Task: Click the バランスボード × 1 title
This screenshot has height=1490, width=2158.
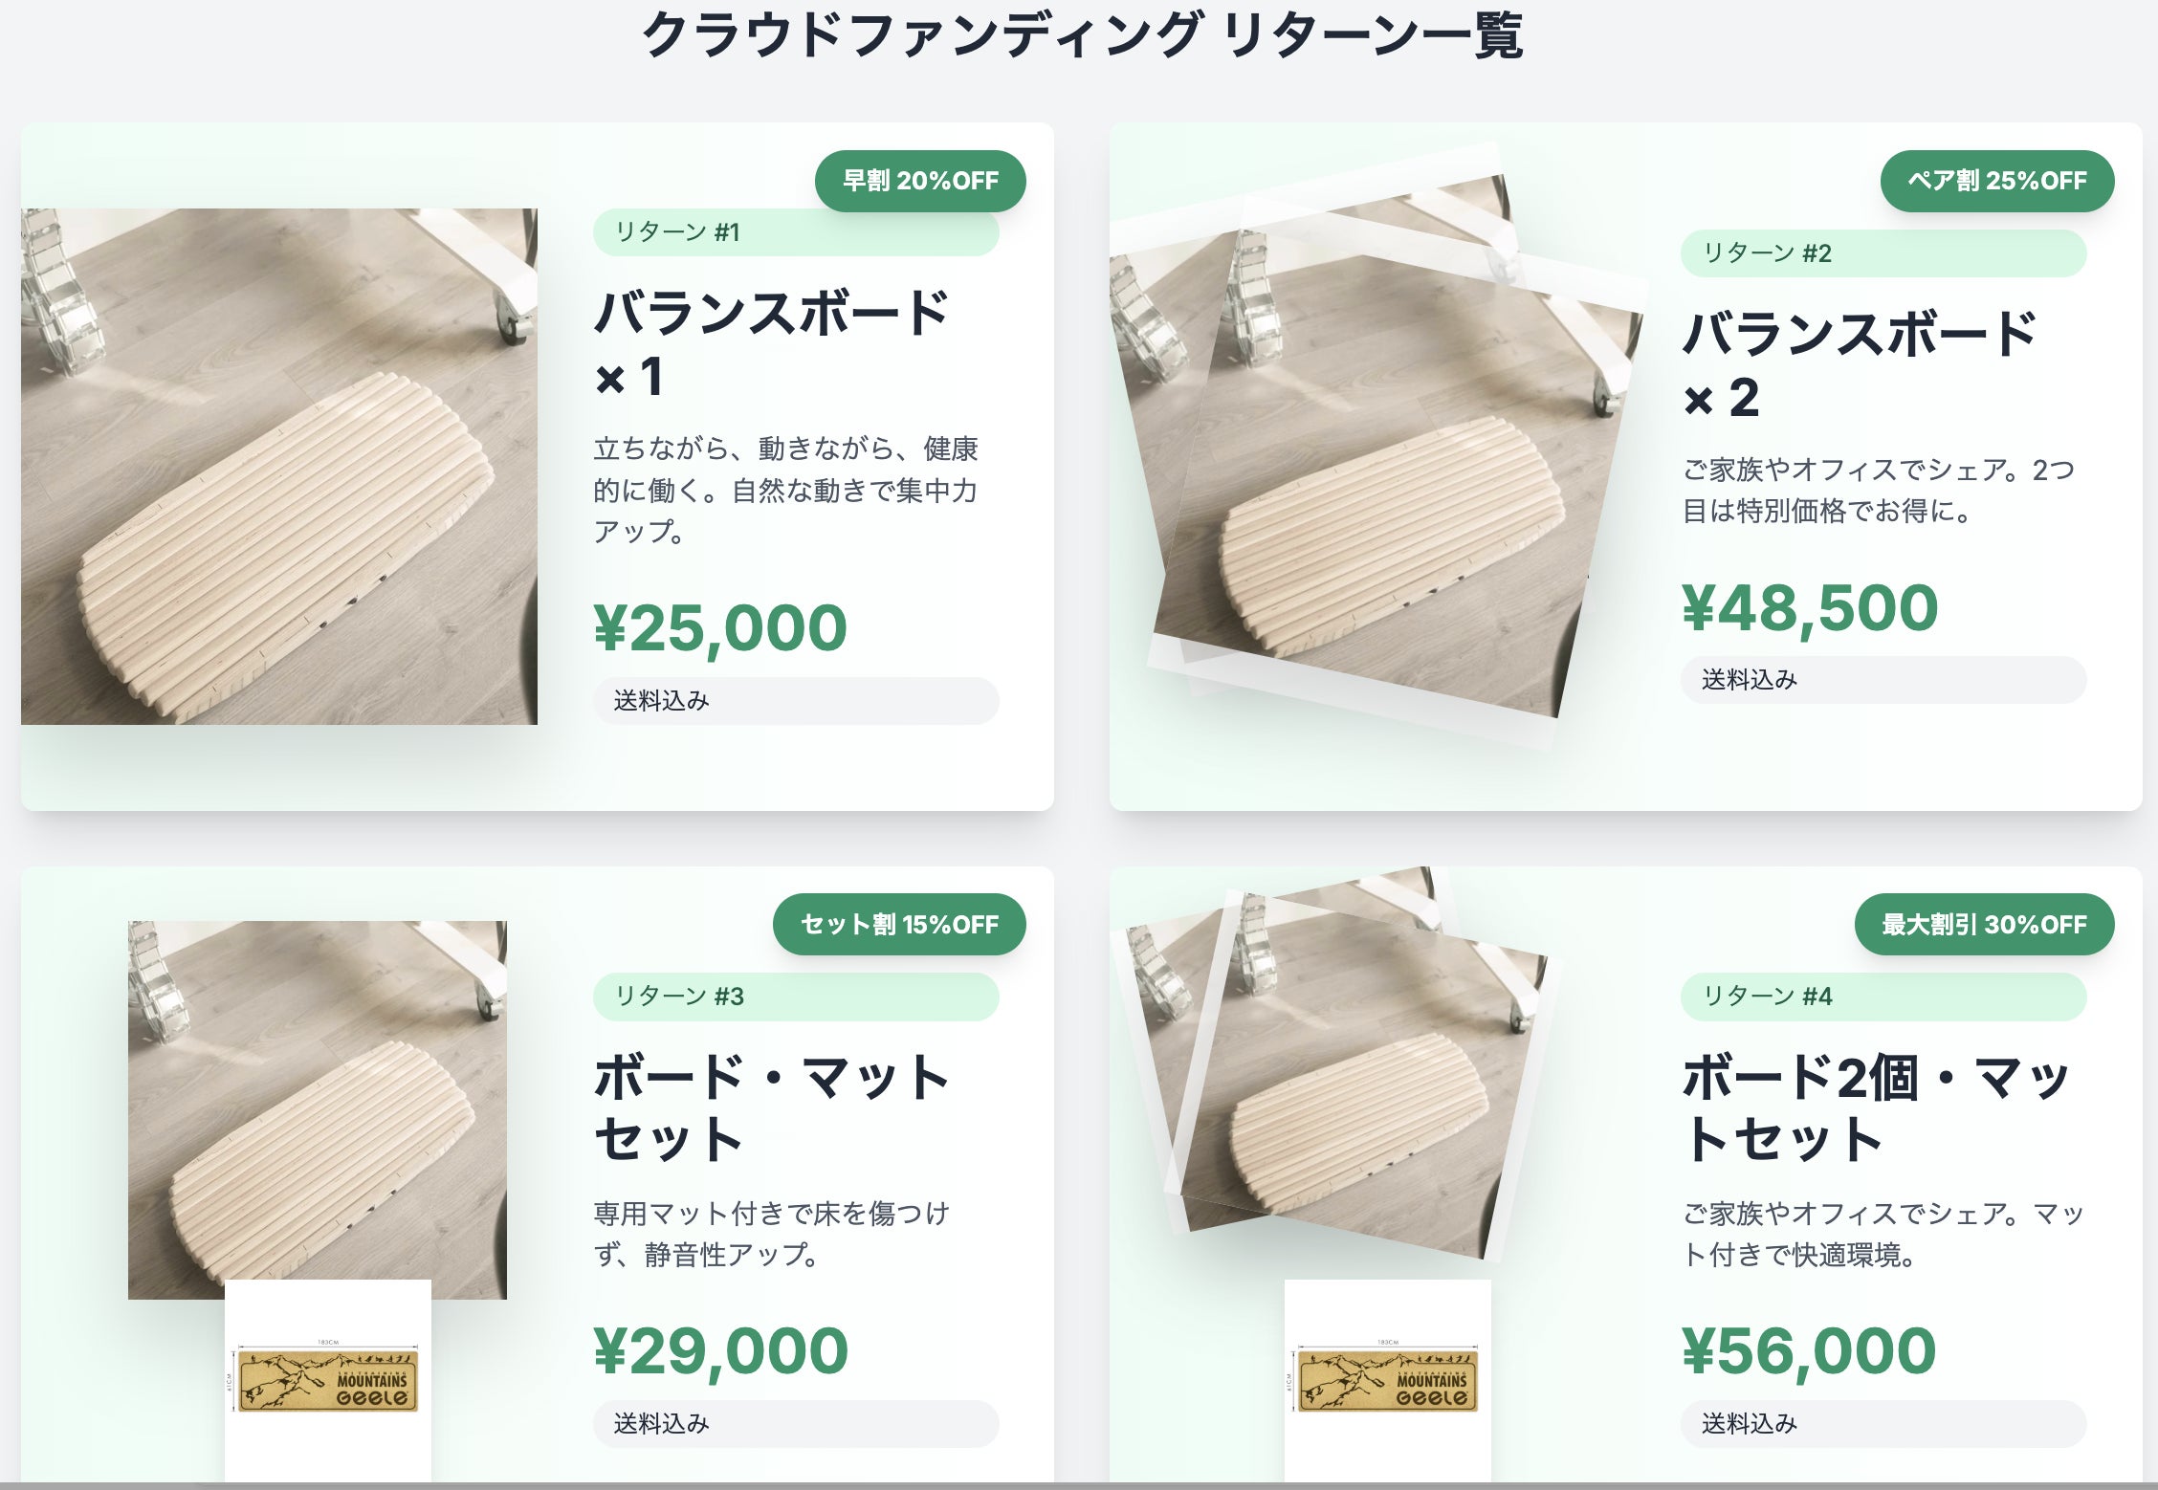Action: click(x=770, y=342)
